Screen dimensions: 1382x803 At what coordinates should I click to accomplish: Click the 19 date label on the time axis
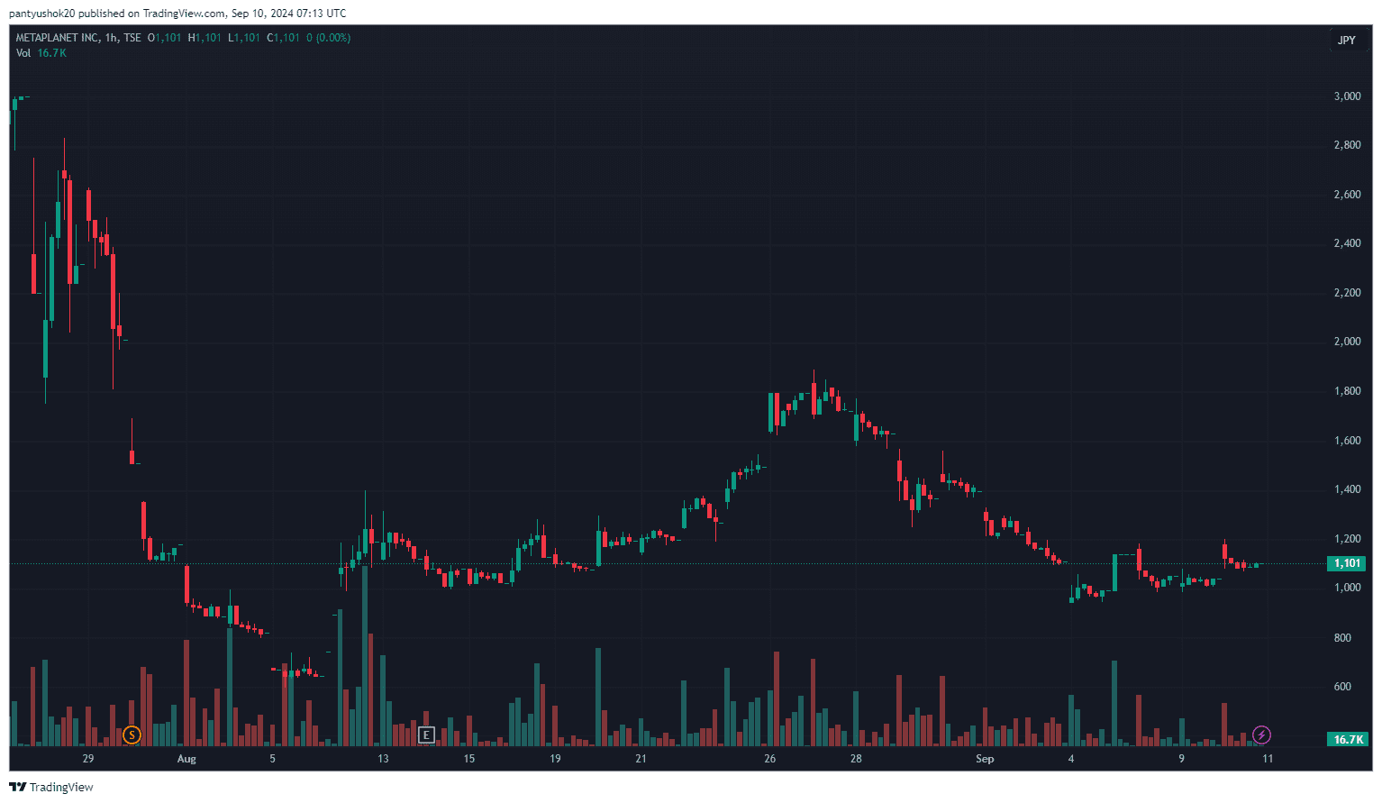pyautogui.click(x=555, y=759)
